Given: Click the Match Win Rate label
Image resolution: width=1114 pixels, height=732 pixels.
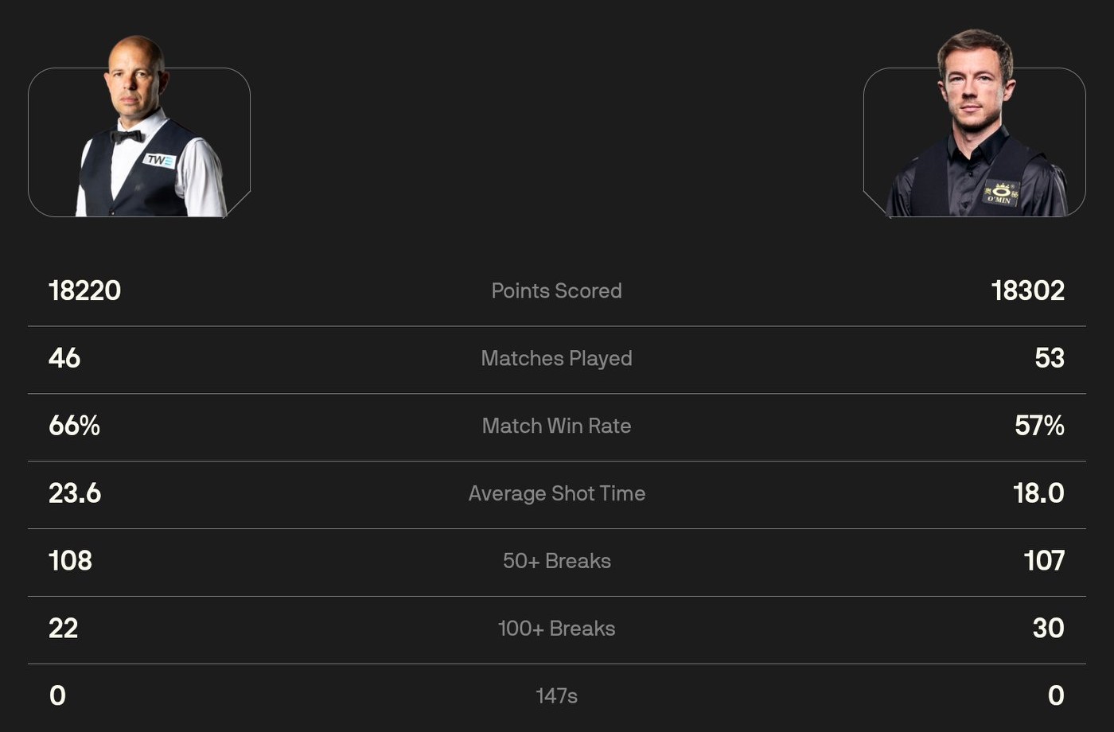Looking at the screenshot, I should 556,426.
